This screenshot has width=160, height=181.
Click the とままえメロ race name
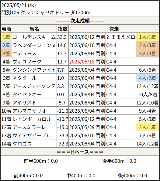pos(120,37)
